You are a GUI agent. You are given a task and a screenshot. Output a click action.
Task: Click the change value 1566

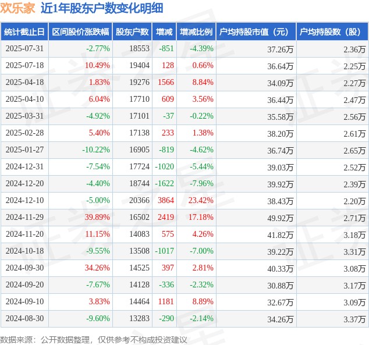click(x=166, y=82)
